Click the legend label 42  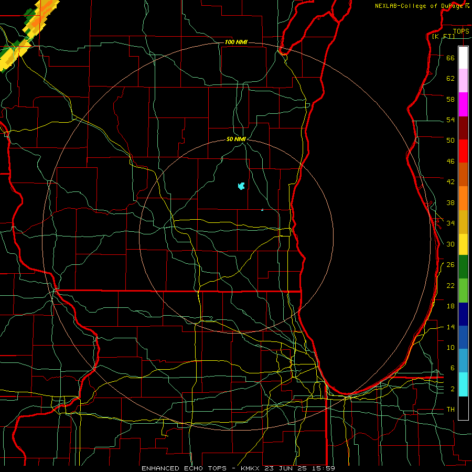point(450,182)
